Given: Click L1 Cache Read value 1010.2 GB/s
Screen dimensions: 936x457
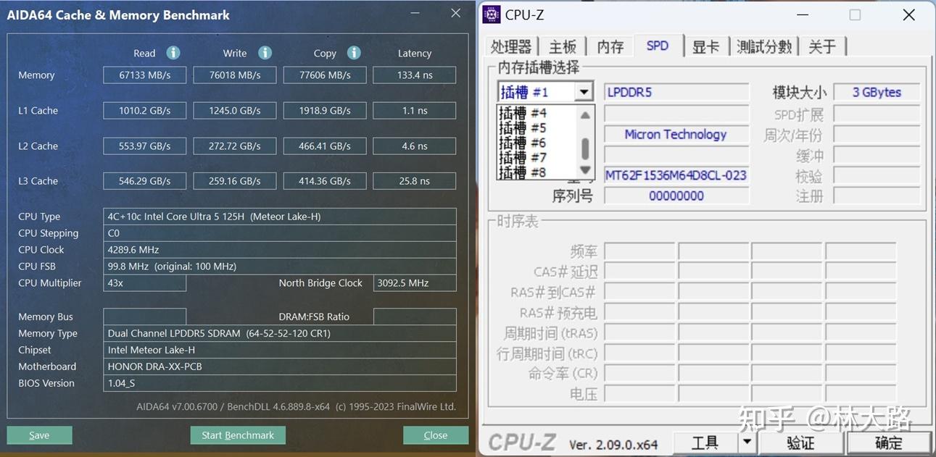Looking at the screenshot, I should [x=144, y=111].
